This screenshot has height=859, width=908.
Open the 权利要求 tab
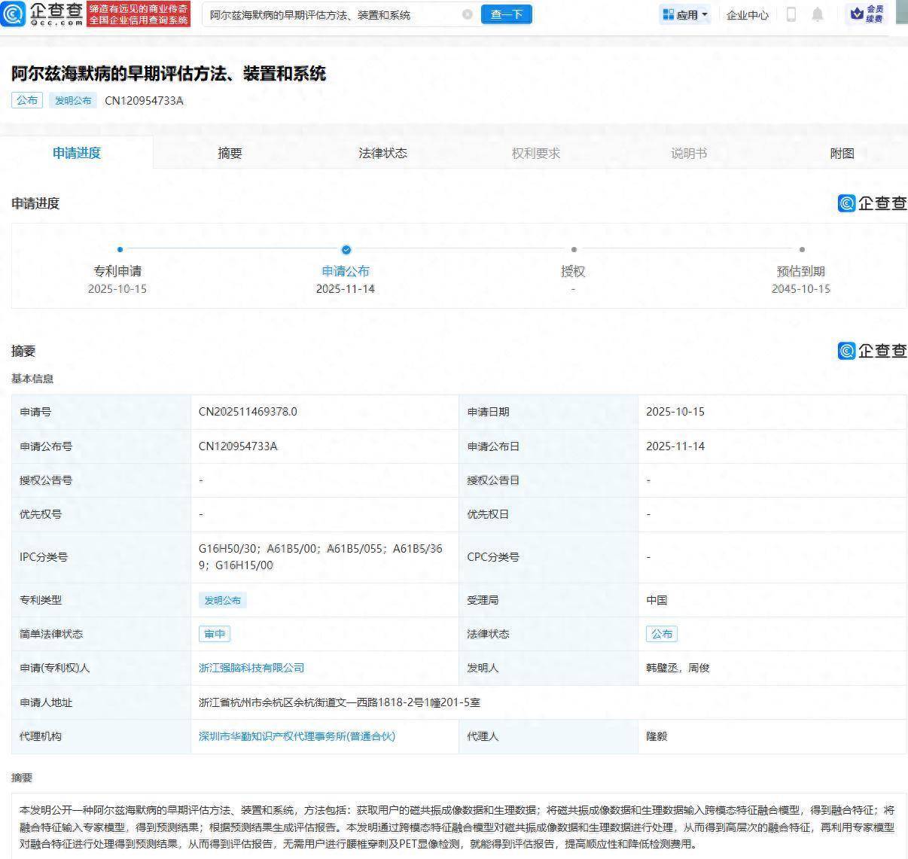535,153
